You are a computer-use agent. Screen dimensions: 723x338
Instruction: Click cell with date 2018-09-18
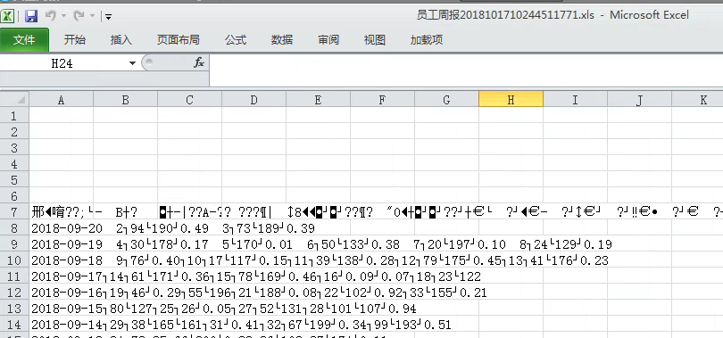coord(62,260)
